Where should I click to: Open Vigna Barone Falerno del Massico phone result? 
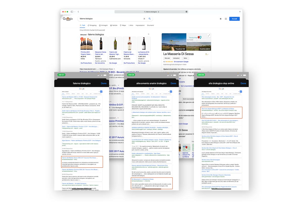pyautogui.click(x=81, y=140)
